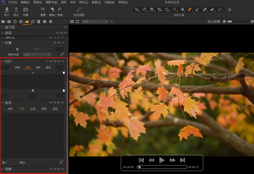Screen dimensions: 254x174
Task: Pick shadow tone with dehaze eyedropper
Action: [x=62, y=54]
